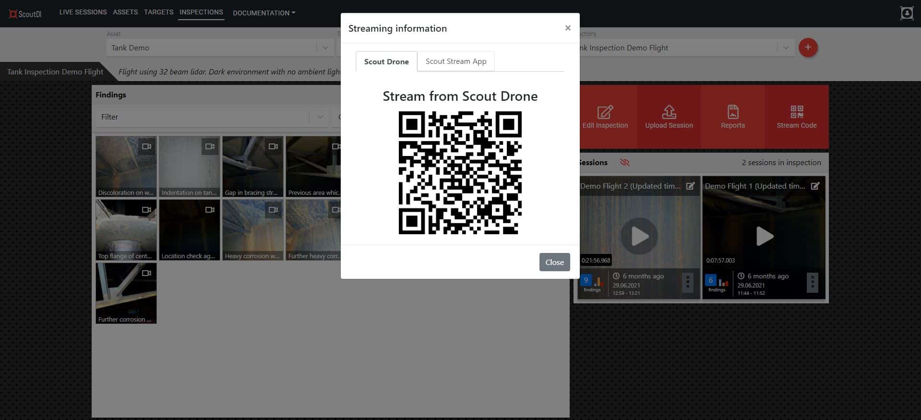Click the 6 findings badge
Viewport: 921px width, 420px height.
pyautogui.click(x=711, y=280)
